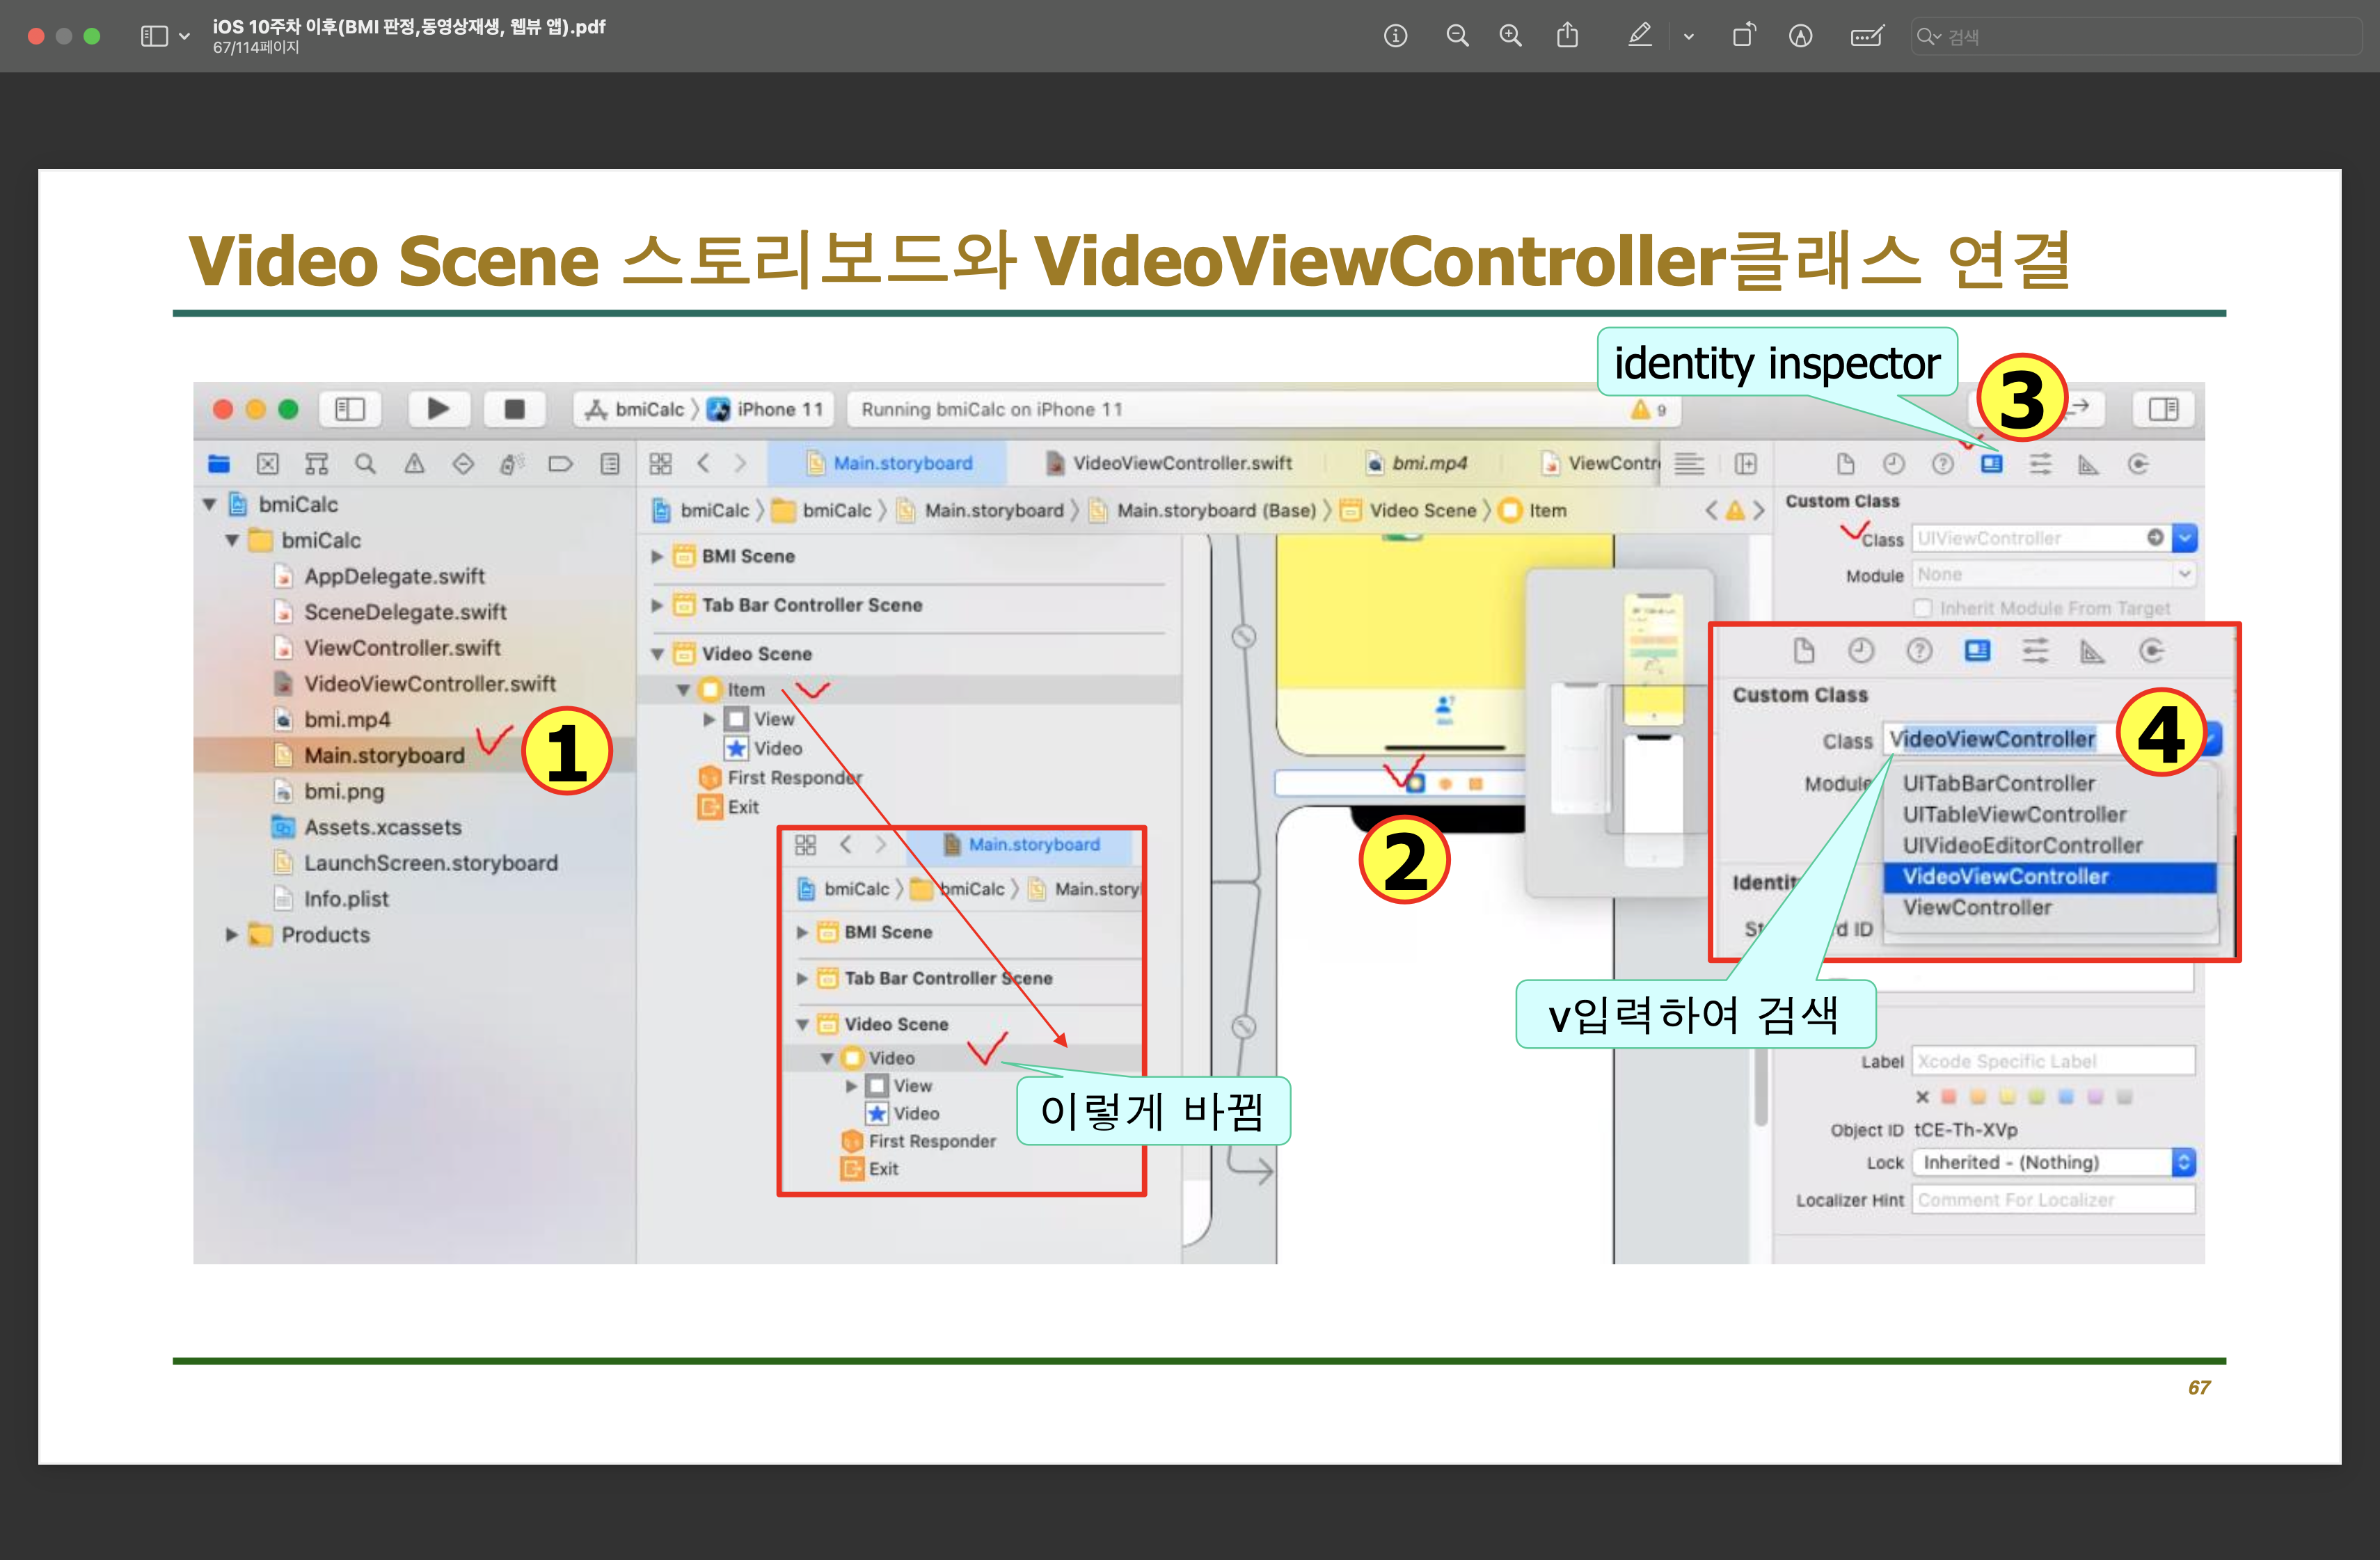Select Main.storyboard in the project navigator
Image resolution: width=2380 pixels, height=1560 pixels.
click(384, 756)
